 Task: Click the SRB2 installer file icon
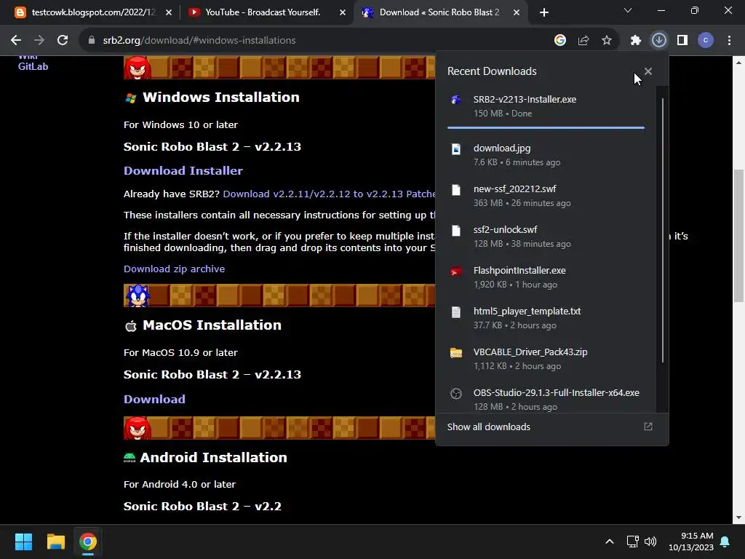point(456,100)
